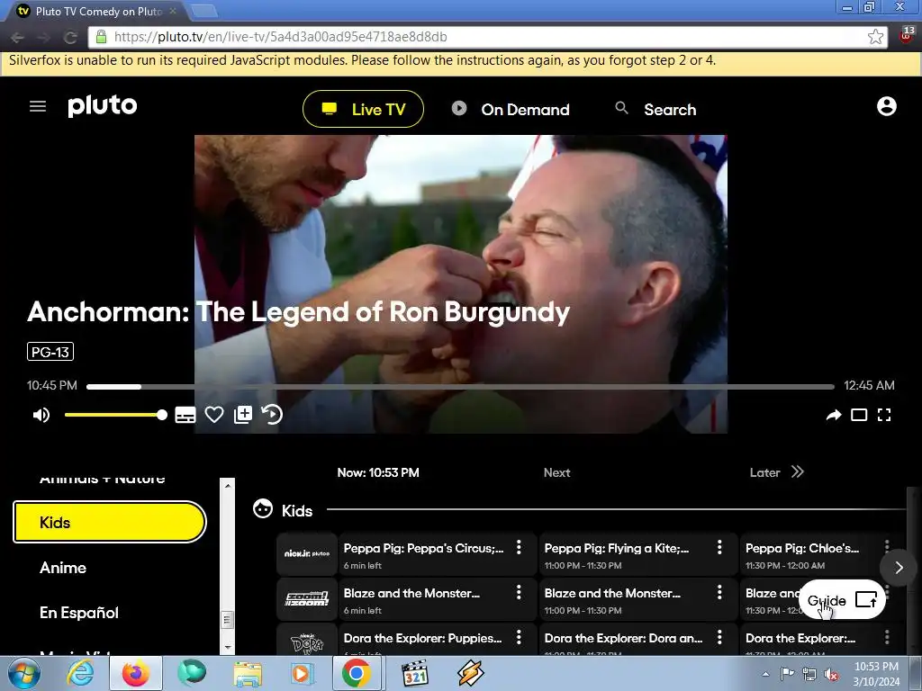922x691 pixels.
Task: Select the Kids category in sidebar
Action: click(x=109, y=522)
